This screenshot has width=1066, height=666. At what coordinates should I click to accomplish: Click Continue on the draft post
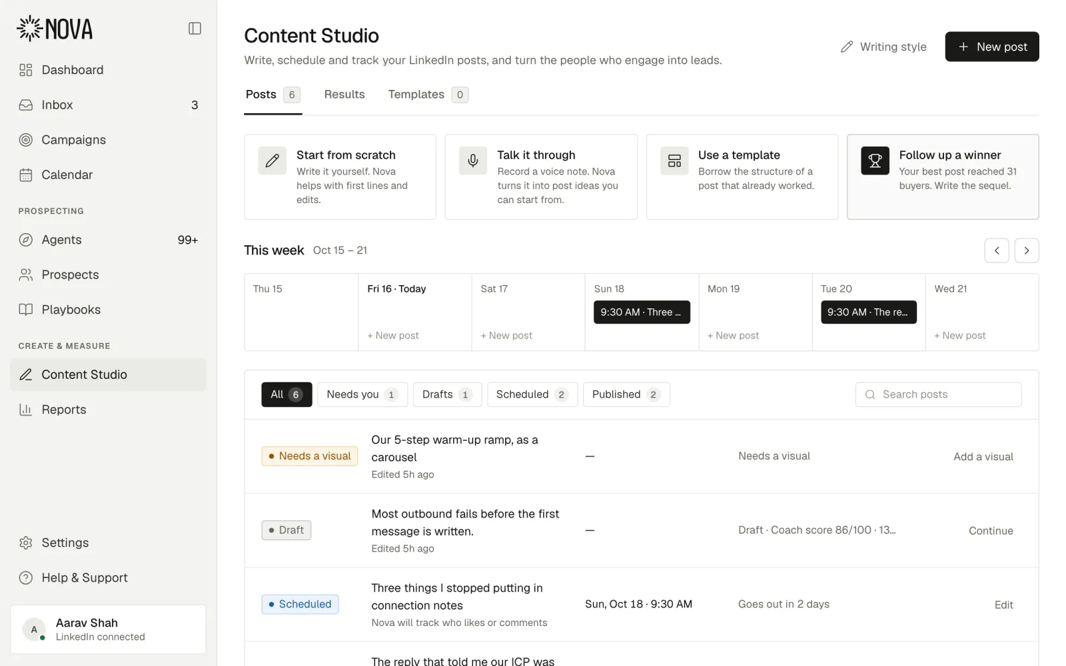[x=991, y=531]
